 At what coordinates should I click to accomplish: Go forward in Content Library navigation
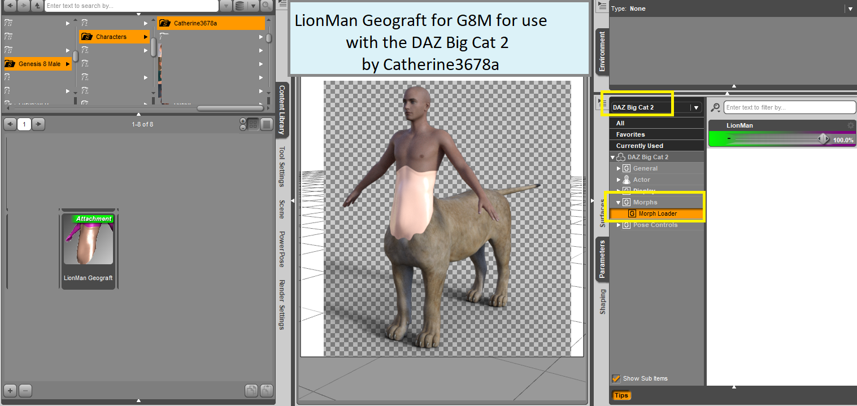coord(23,6)
